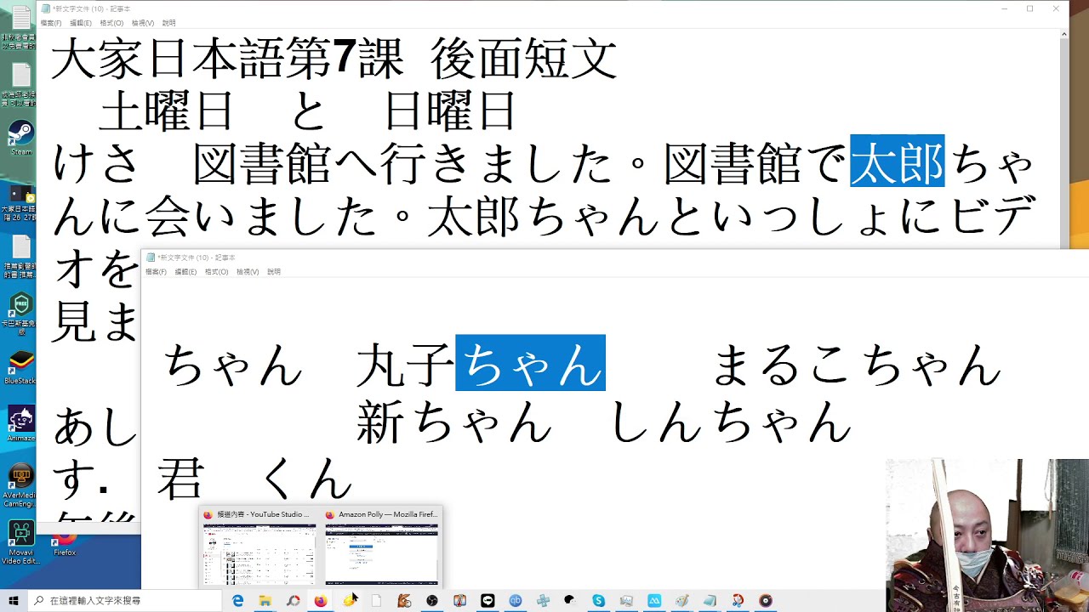Select the Amazon Polly Firefox window preview
This screenshot has height=612, width=1089.
coord(381,547)
